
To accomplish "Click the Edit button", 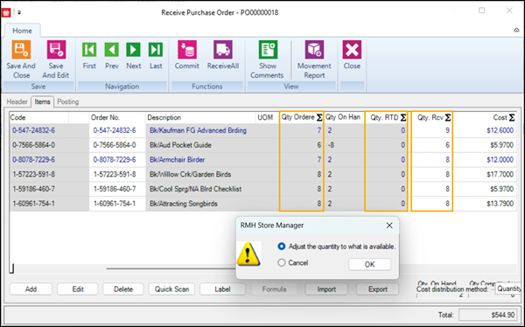I will 78,289.
